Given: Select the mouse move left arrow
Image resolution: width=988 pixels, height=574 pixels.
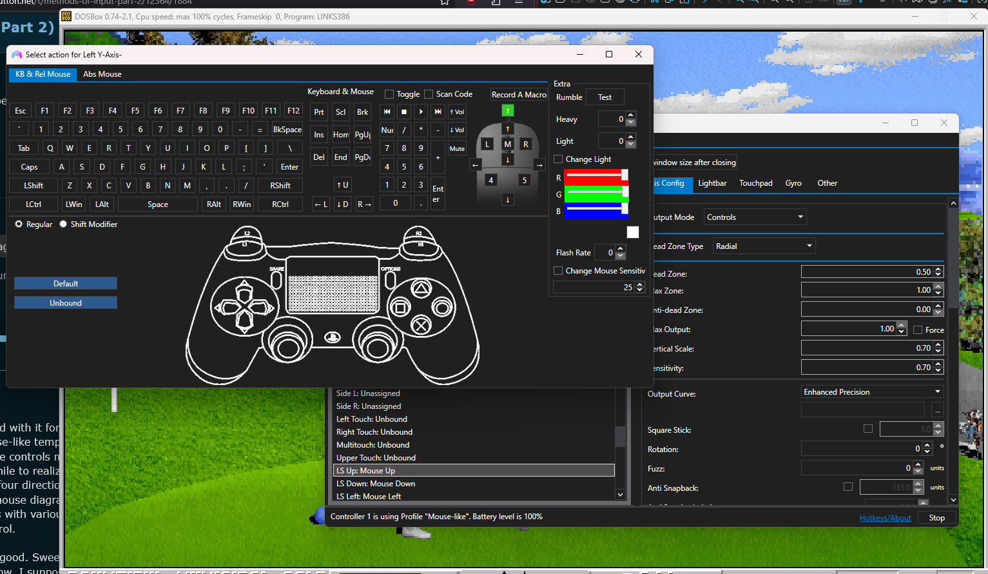Looking at the screenshot, I should [476, 165].
